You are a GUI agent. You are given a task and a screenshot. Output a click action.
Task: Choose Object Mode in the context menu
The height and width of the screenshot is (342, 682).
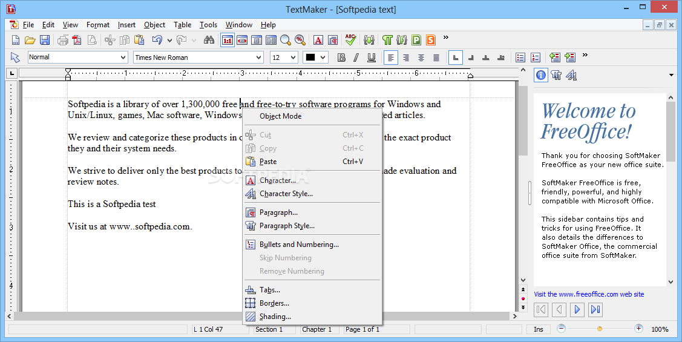point(312,116)
